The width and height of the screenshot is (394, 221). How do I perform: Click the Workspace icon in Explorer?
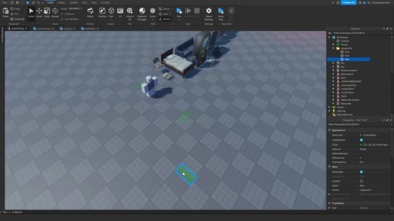coord(334,37)
